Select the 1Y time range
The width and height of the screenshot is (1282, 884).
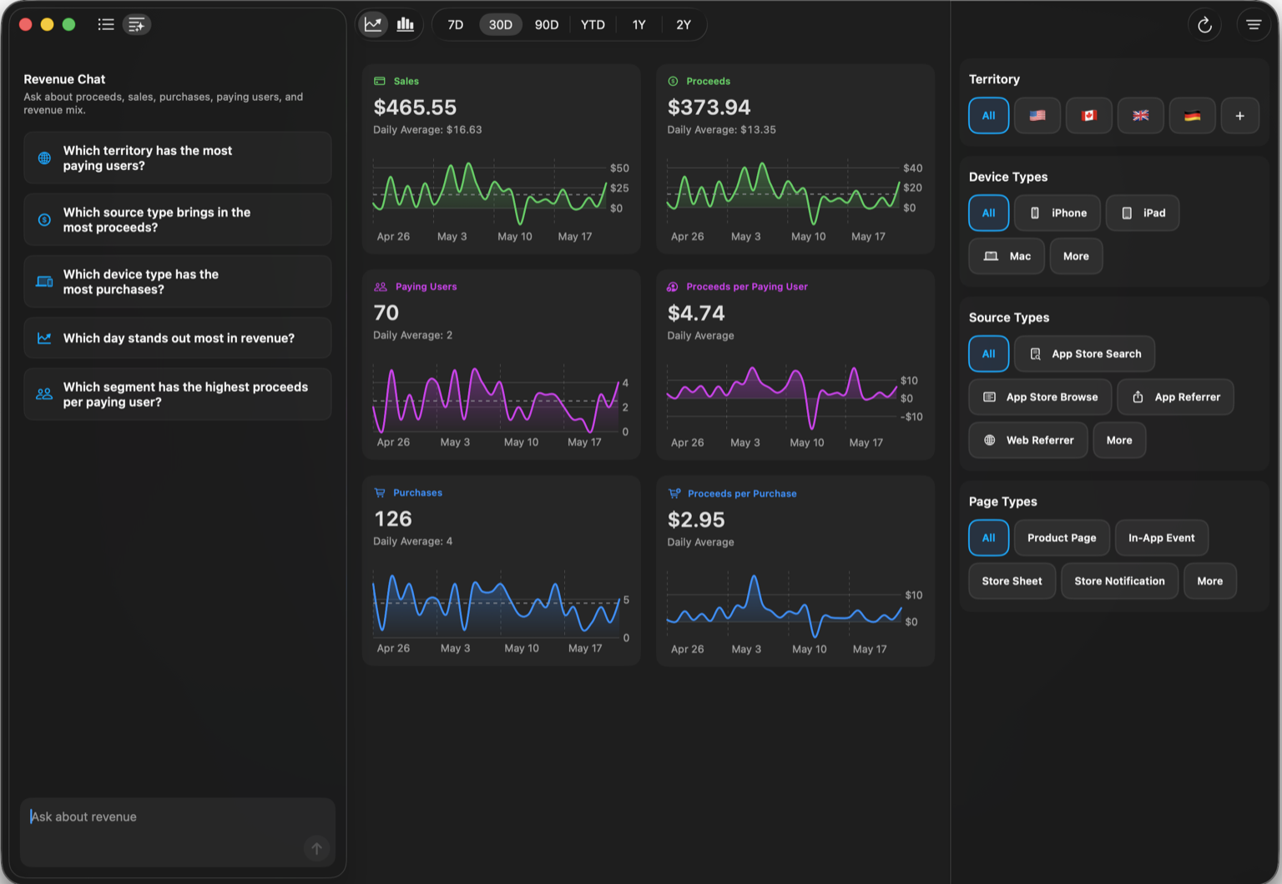639,25
